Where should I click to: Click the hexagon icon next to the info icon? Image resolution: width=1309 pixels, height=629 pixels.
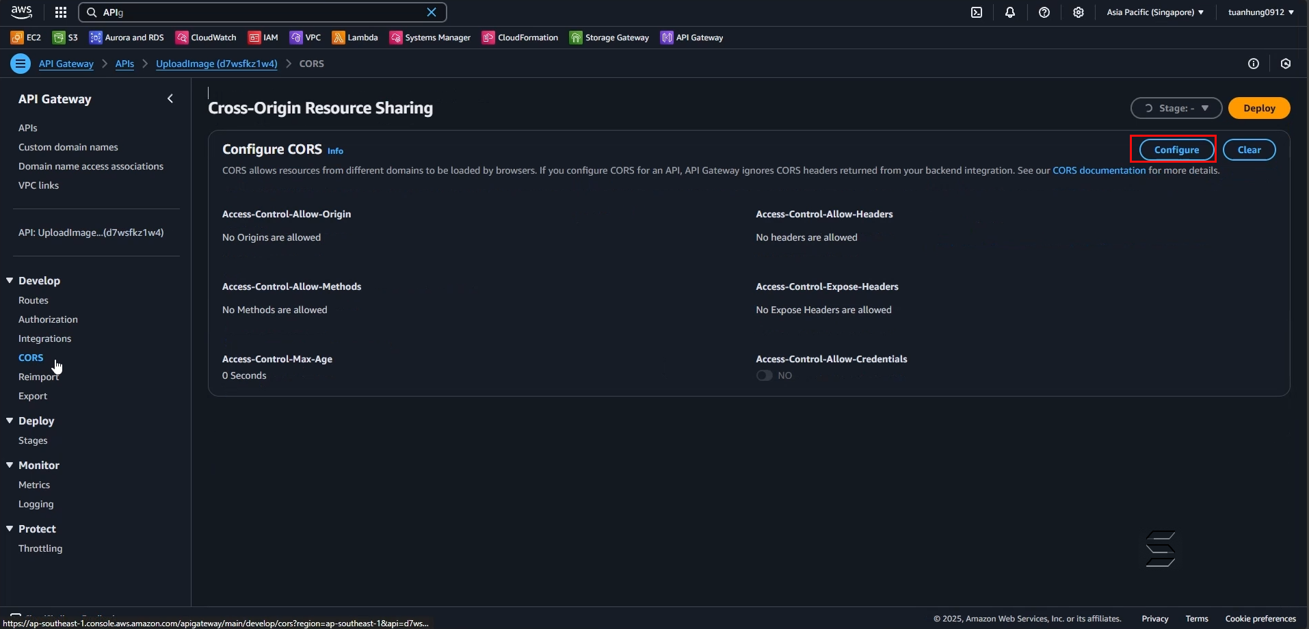pyautogui.click(x=1286, y=64)
